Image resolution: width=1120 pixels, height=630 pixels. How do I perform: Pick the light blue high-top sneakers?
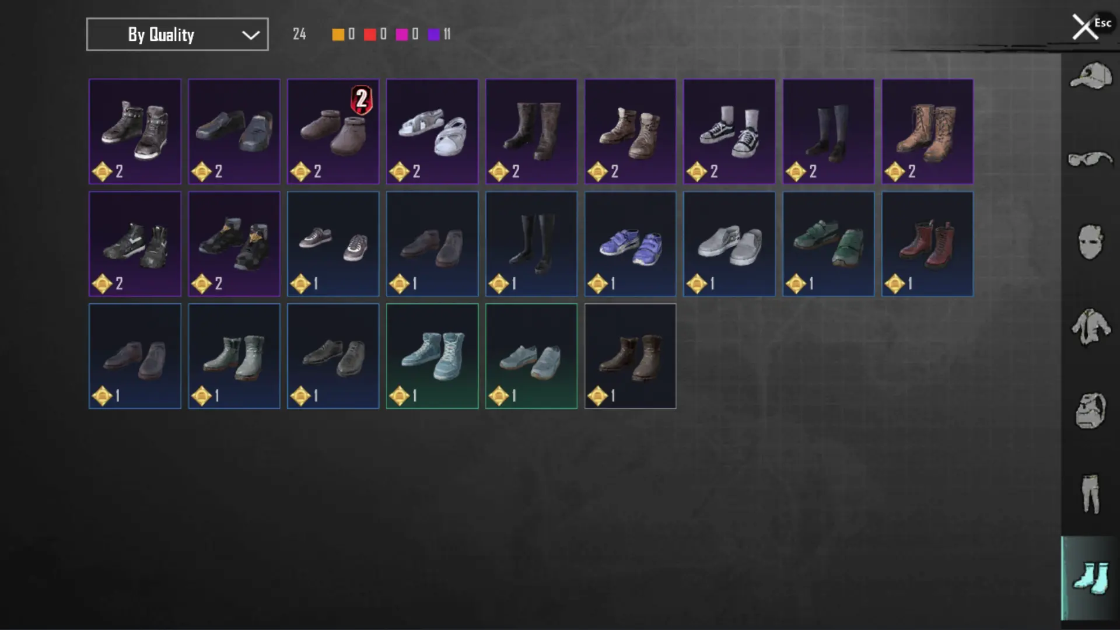432,356
